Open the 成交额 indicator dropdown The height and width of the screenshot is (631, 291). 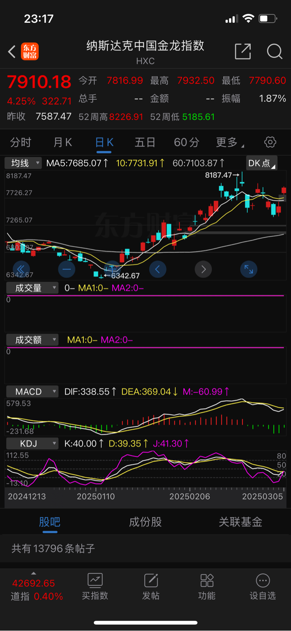pos(32,340)
